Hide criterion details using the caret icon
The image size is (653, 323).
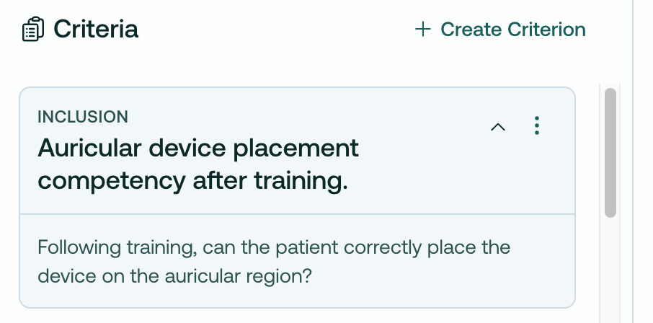coord(498,127)
